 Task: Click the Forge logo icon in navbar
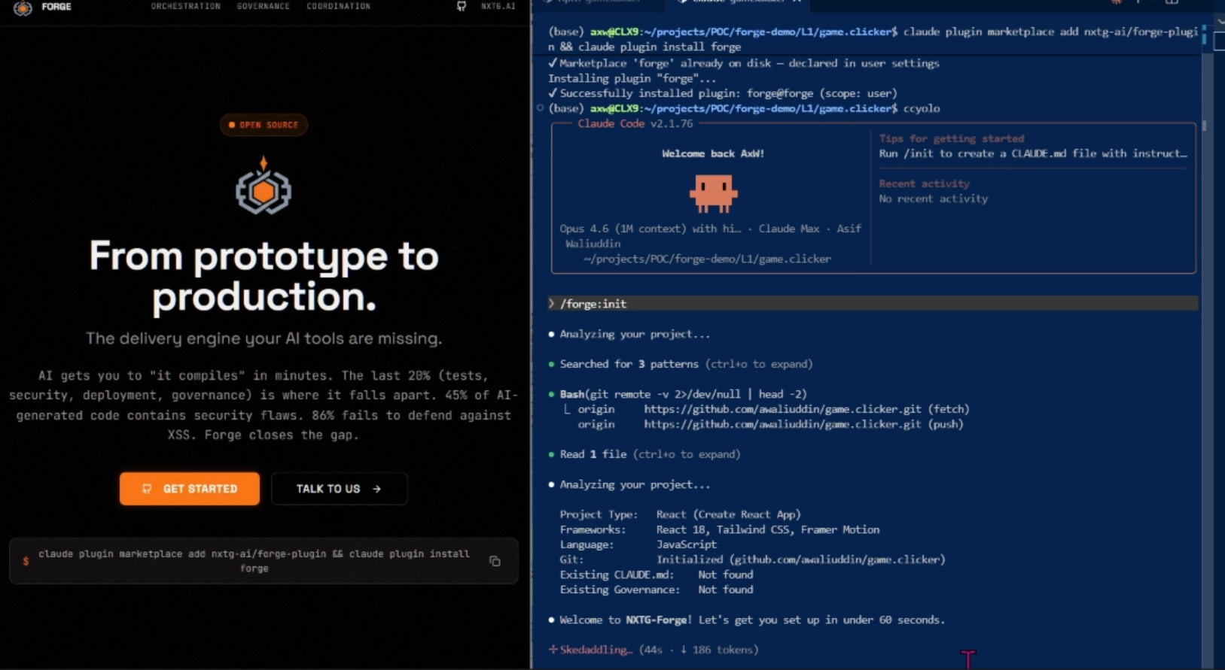[23, 8]
